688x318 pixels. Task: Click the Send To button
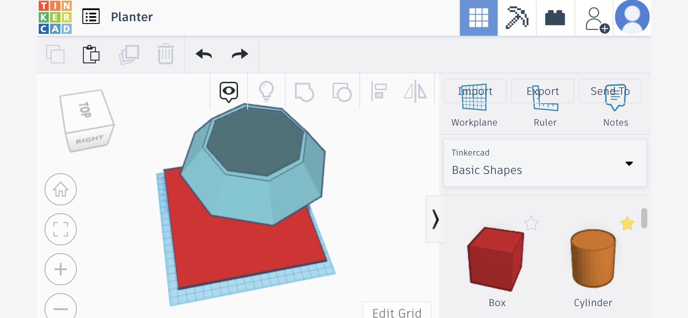pos(610,91)
